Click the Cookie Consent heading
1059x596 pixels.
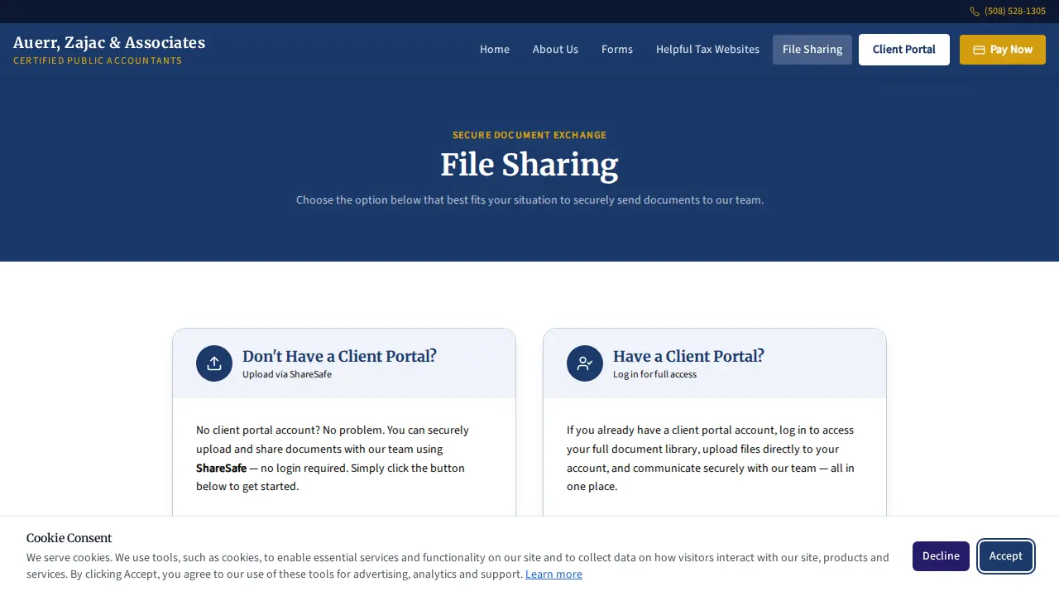coord(69,539)
